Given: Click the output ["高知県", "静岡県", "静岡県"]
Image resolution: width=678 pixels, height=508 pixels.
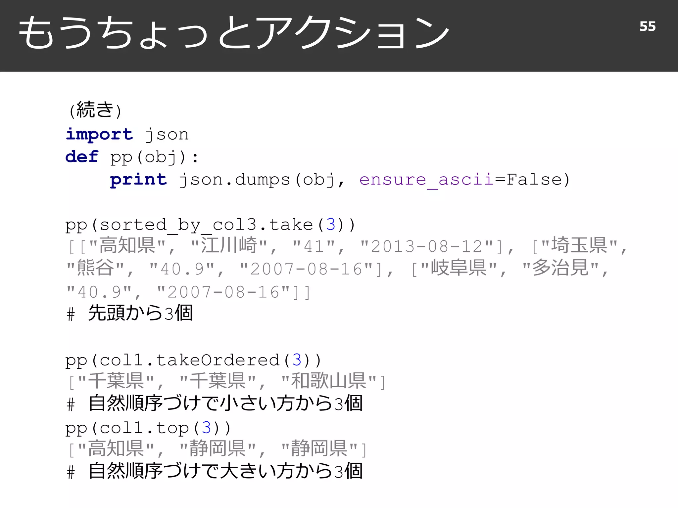Looking at the screenshot, I should (x=217, y=449).
